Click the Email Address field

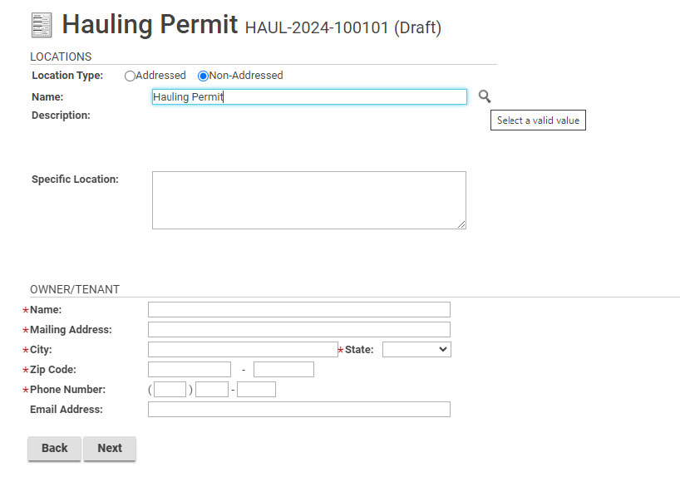tap(299, 410)
